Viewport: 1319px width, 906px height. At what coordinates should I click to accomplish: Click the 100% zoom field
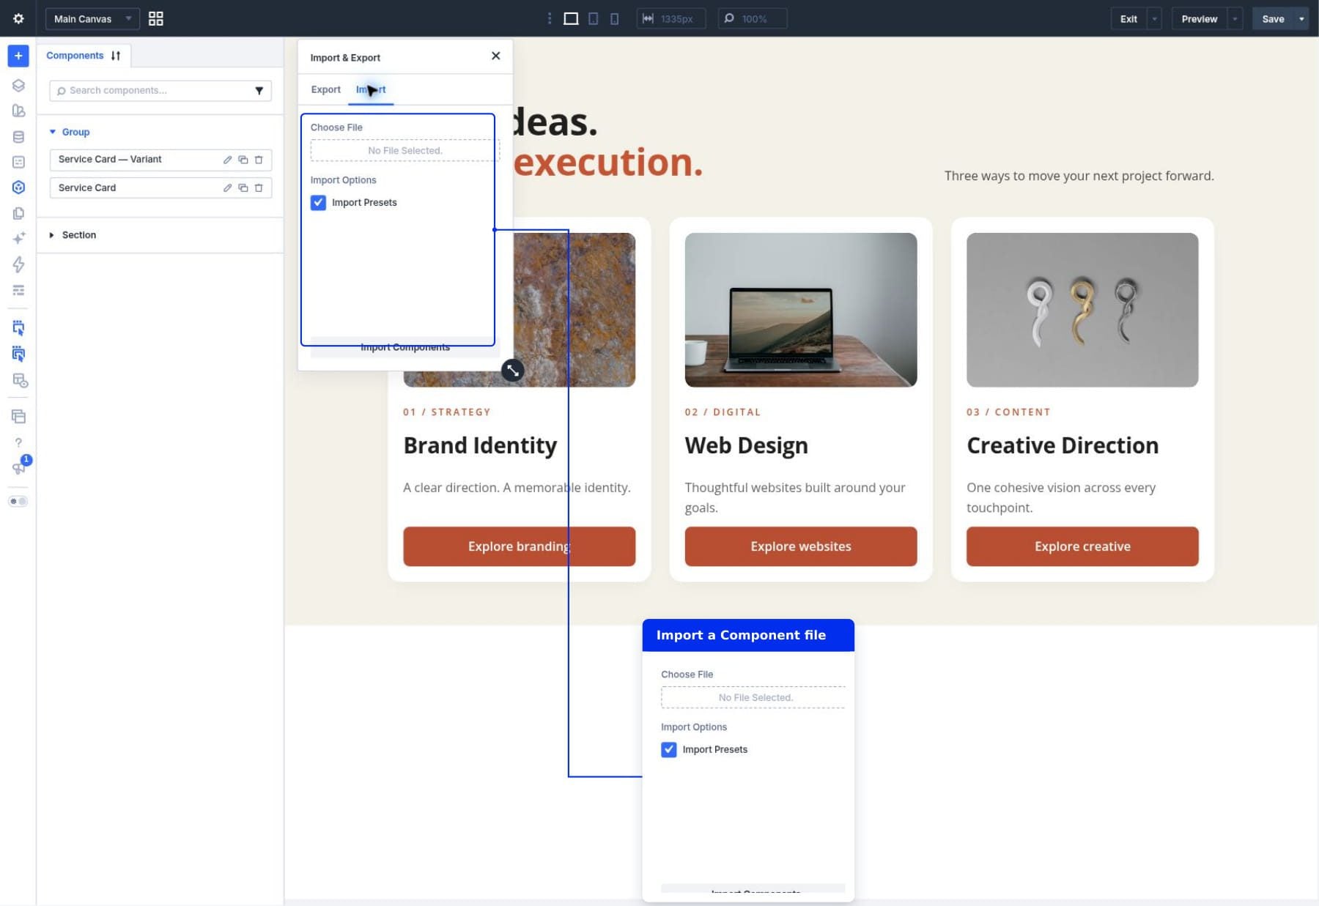(x=753, y=18)
